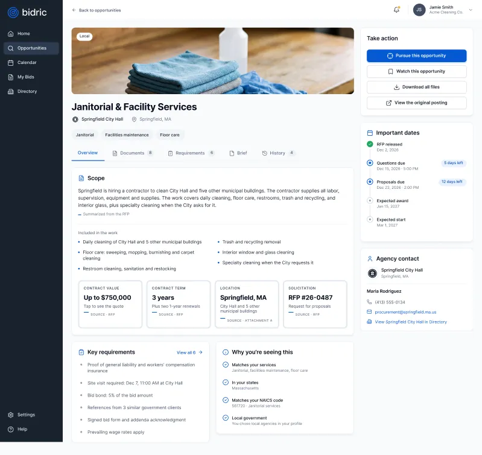
Task: Click the Pursue this opportunity button
Action: tap(416, 56)
